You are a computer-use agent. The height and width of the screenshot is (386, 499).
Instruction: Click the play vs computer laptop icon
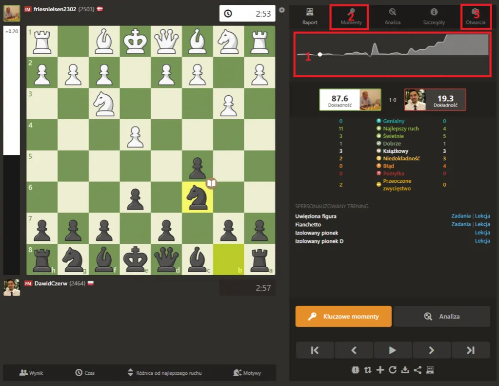point(430,370)
